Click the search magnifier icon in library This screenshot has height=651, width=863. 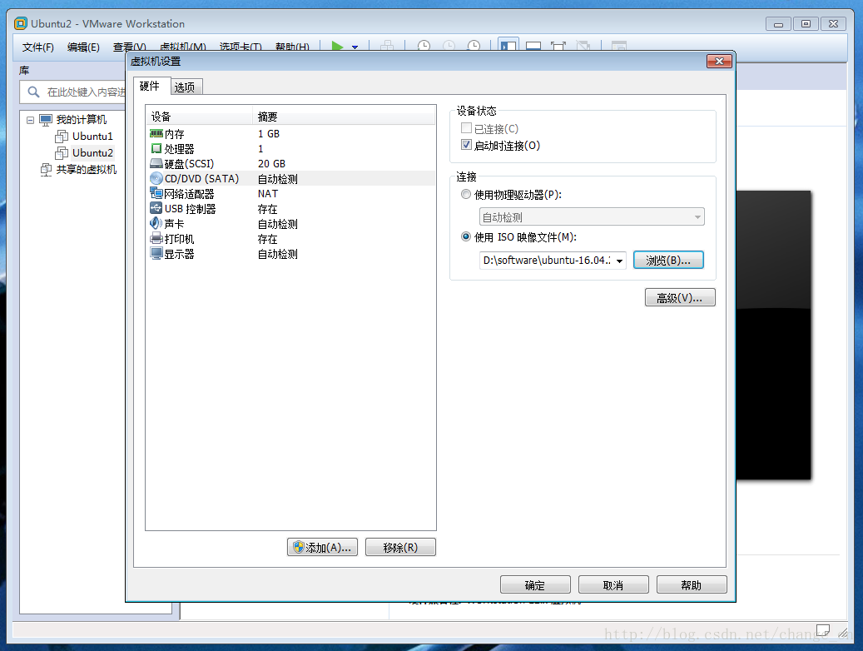[33, 92]
